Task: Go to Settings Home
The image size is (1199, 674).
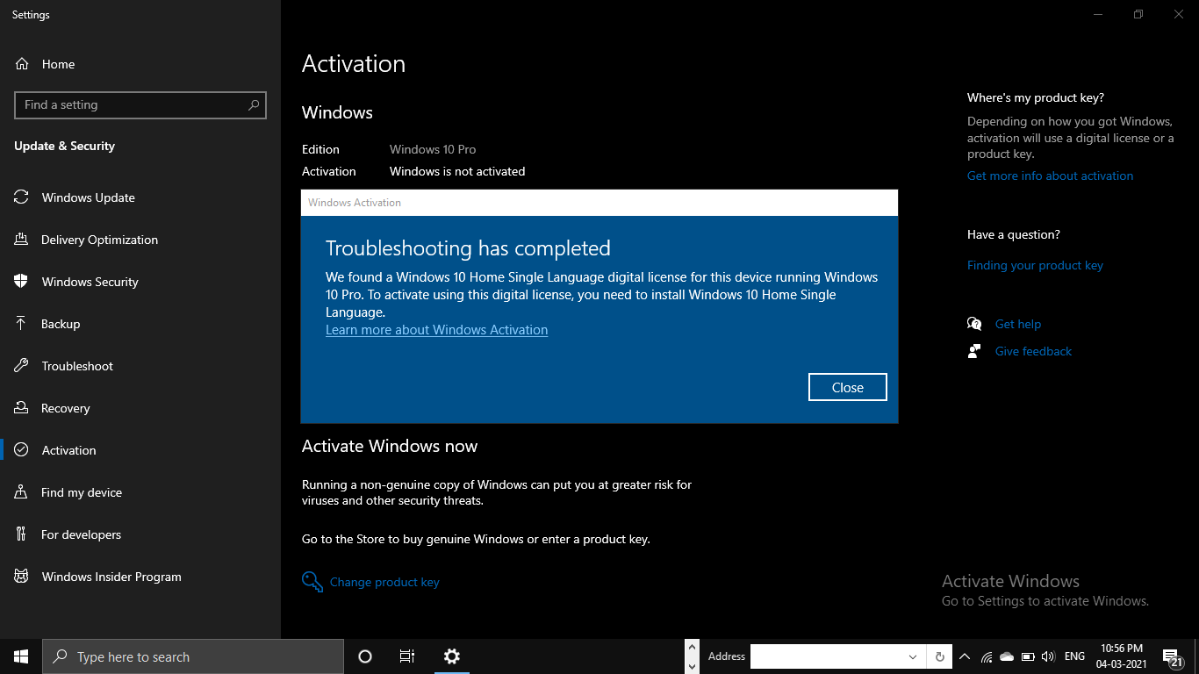Action: (x=58, y=64)
